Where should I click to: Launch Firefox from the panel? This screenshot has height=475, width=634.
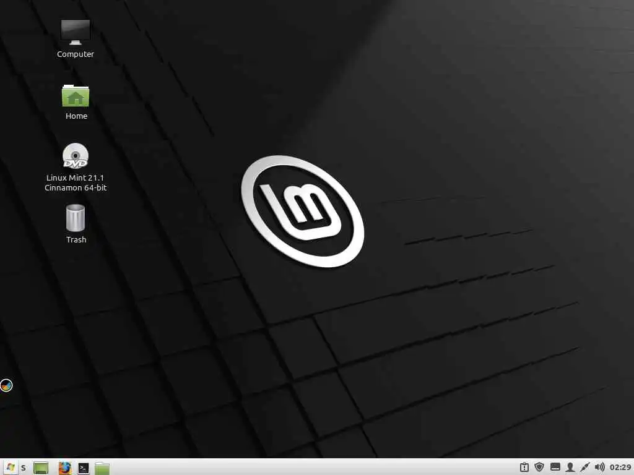pos(64,468)
